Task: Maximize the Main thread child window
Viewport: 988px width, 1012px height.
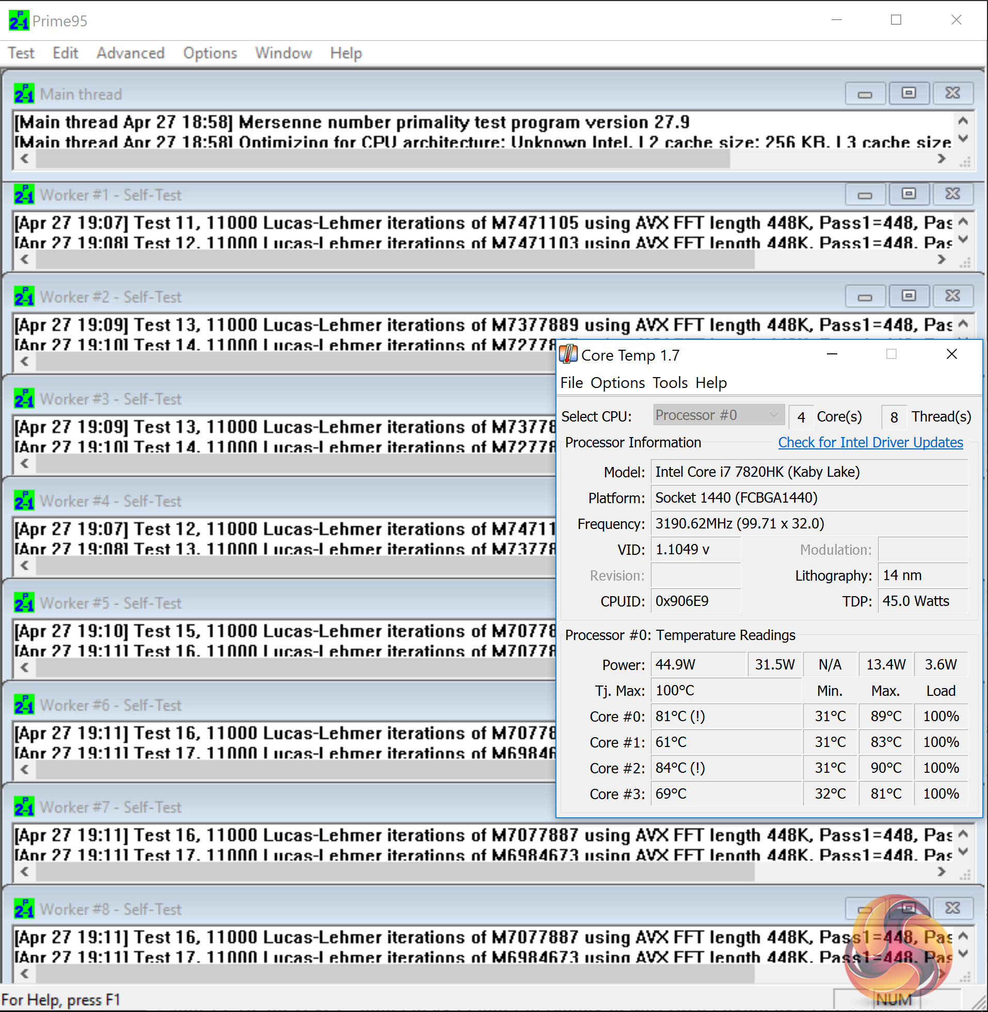Action: click(x=909, y=94)
